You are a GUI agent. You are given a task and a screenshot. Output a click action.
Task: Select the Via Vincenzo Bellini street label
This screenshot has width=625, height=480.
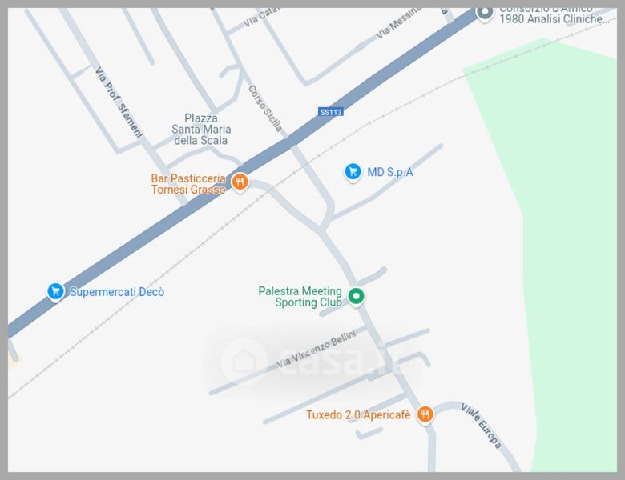[317, 349]
